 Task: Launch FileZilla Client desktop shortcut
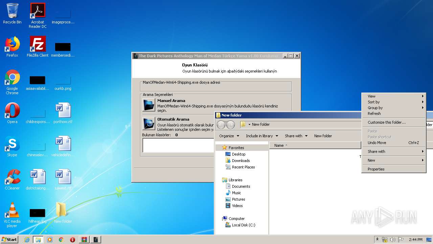pos(38,47)
